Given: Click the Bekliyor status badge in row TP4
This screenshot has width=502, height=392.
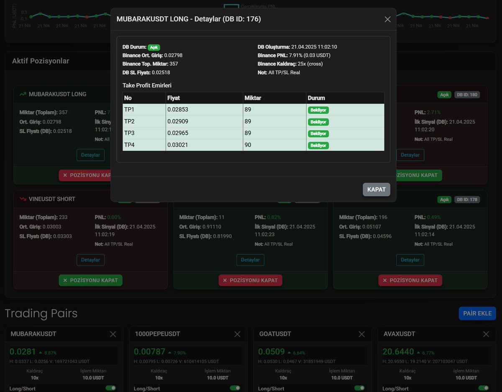Looking at the screenshot, I should [318, 145].
